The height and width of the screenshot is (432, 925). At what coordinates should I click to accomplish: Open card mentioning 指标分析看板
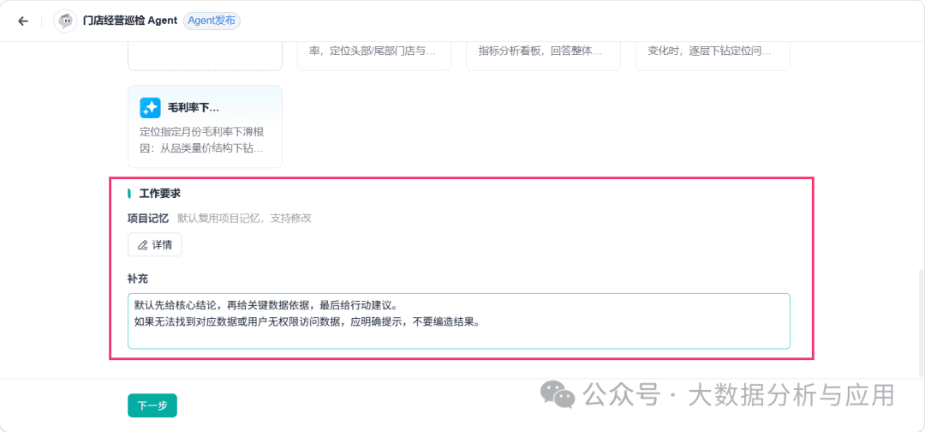[x=543, y=56]
